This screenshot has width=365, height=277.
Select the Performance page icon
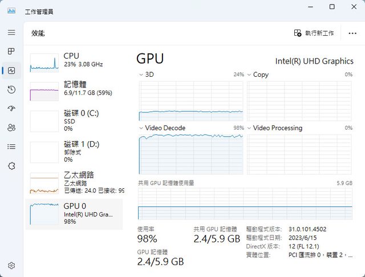pos(11,71)
